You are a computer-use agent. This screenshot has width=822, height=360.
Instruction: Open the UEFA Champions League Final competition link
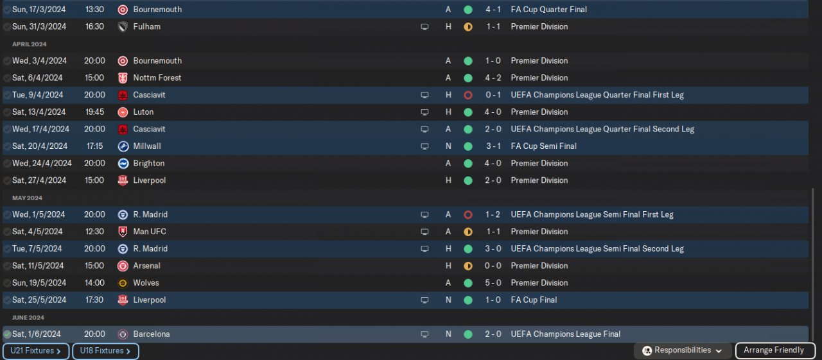565,334
